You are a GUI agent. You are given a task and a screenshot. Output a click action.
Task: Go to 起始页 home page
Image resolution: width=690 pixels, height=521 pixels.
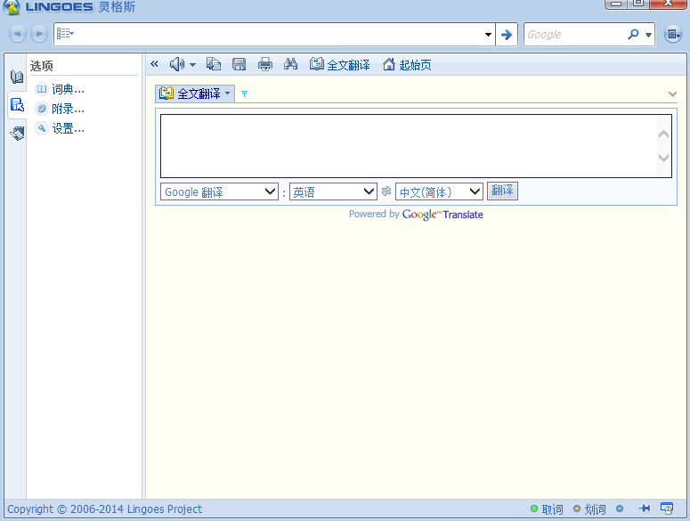[x=407, y=65]
